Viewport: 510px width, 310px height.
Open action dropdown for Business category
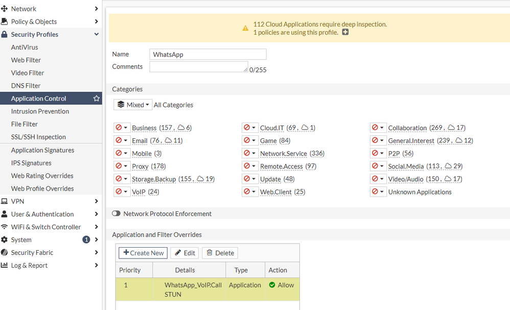[x=122, y=128]
